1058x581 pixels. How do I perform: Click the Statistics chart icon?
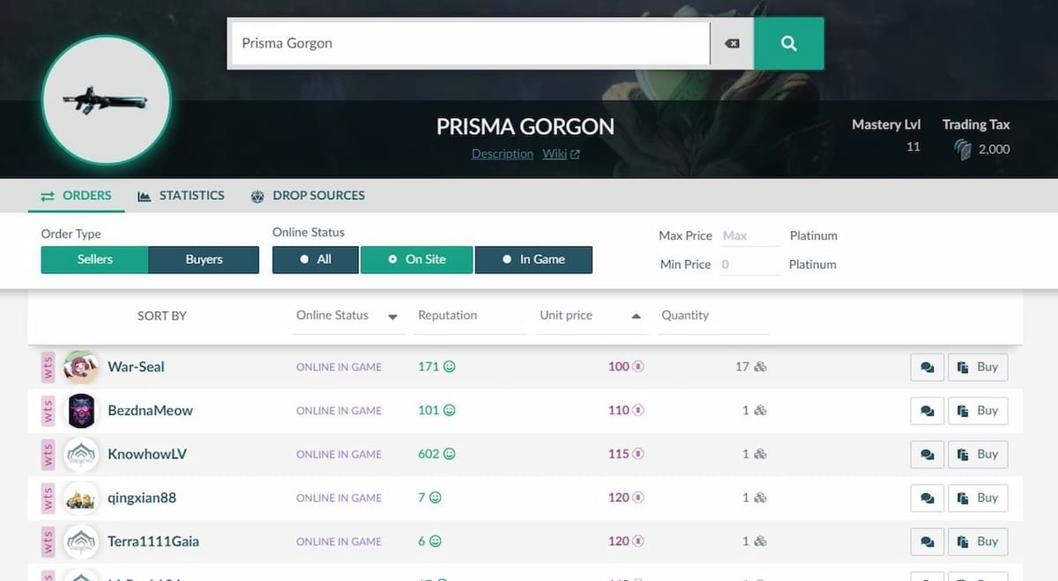coord(143,195)
